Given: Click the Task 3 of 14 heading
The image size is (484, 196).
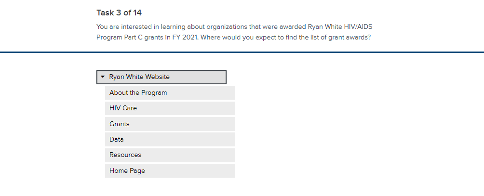Looking at the screenshot, I should 119,12.
